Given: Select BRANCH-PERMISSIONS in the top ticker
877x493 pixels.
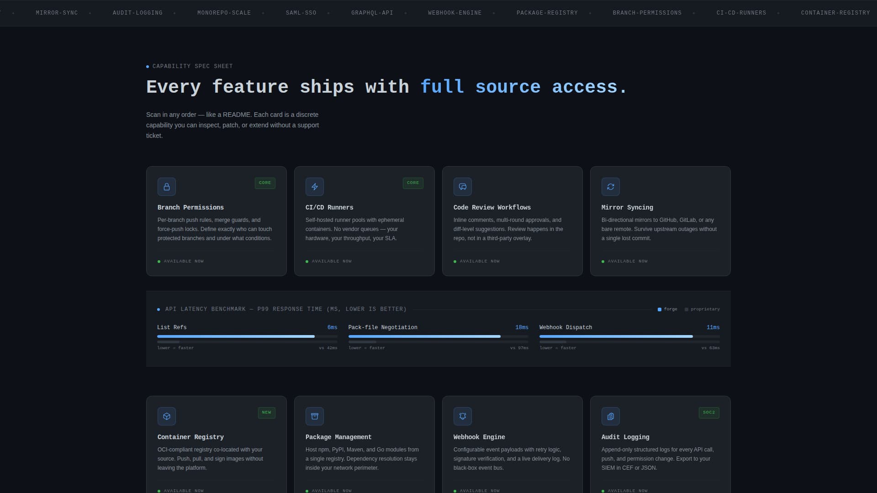Looking at the screenshot, I should (x=647, y=13).
